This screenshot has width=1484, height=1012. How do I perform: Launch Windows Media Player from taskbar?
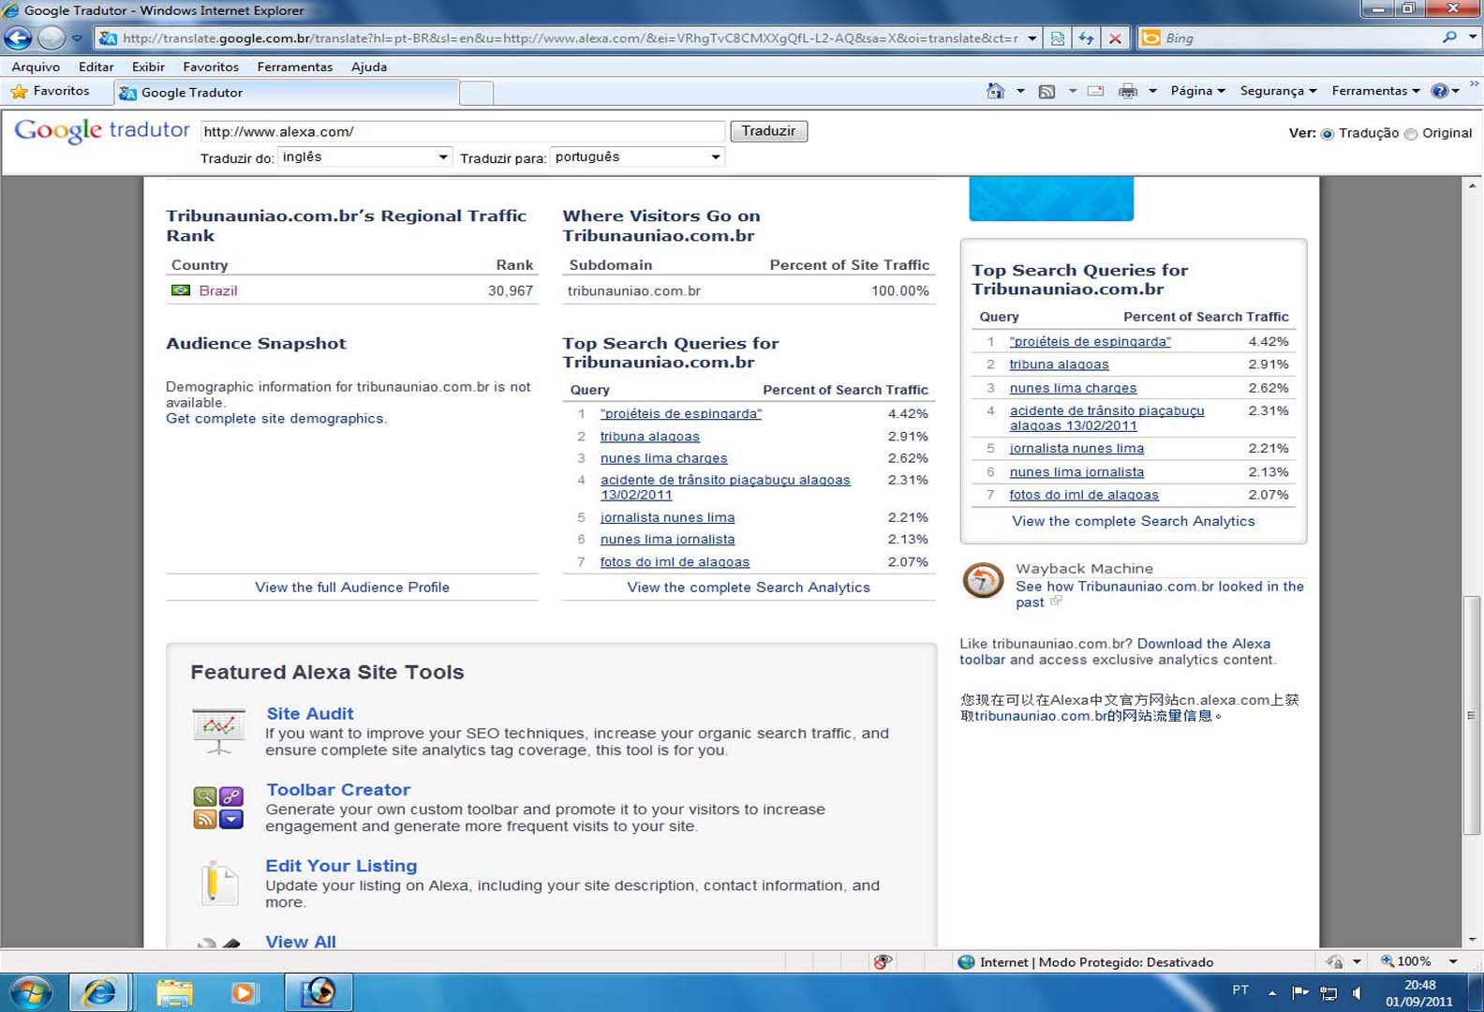coord(244,991)
